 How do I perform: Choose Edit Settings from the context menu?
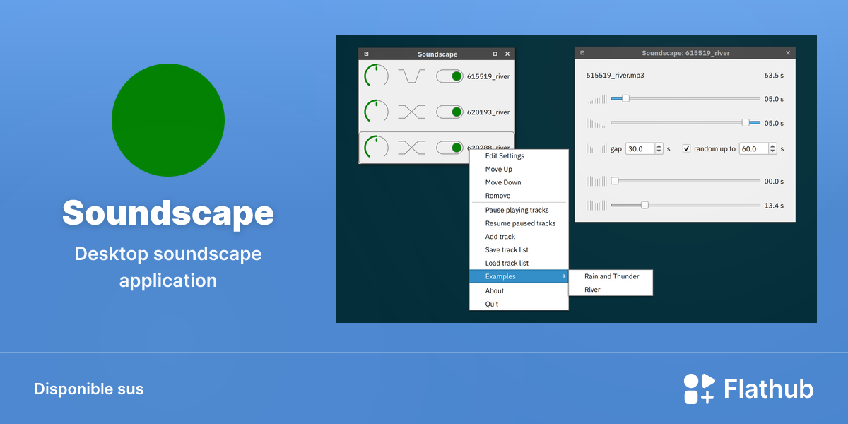(x=519, y=156)
